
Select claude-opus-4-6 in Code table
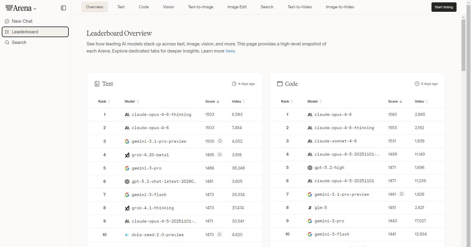click(x=333, y=114)
